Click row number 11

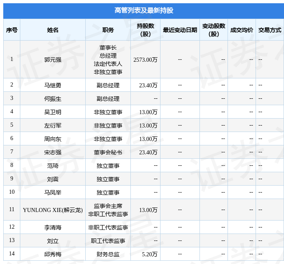click(x=12, y=209)
